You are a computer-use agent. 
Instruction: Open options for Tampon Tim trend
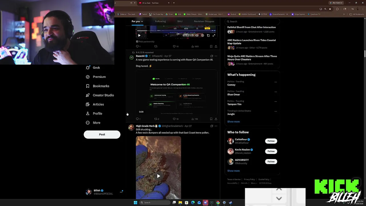(x=276, y=102)
